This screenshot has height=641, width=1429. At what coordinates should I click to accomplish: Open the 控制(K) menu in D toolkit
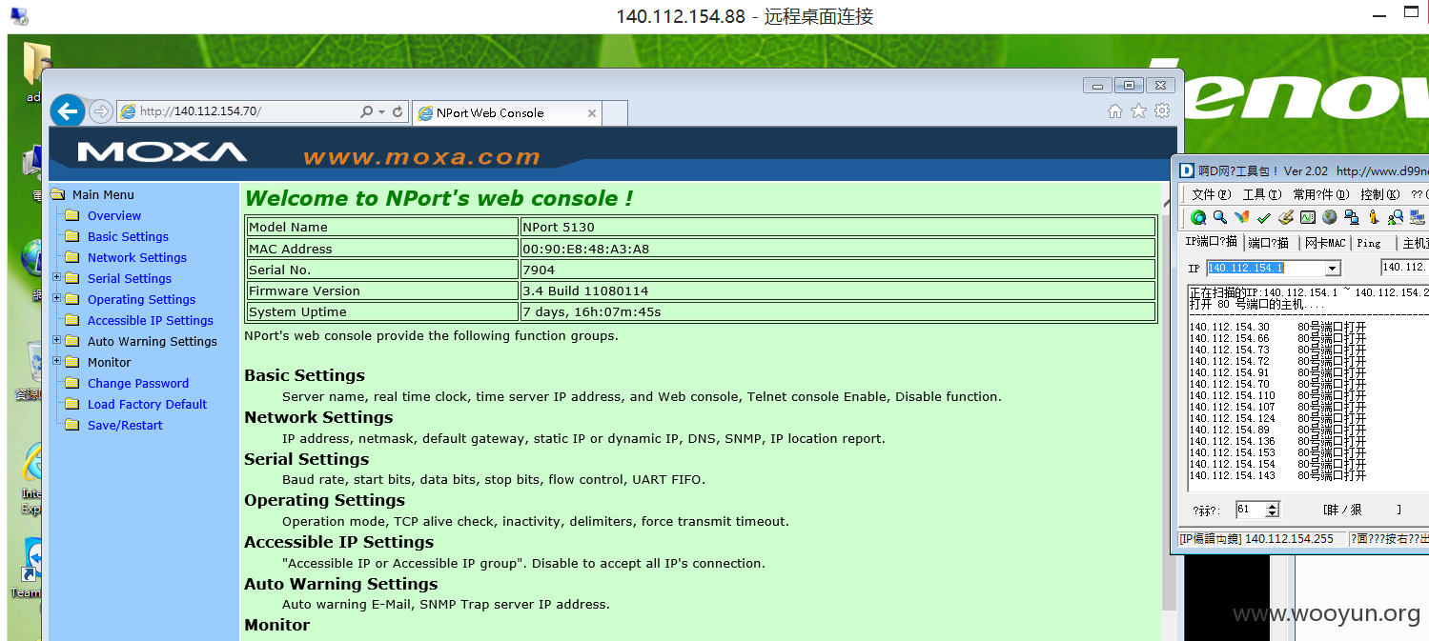[1378, 194]
